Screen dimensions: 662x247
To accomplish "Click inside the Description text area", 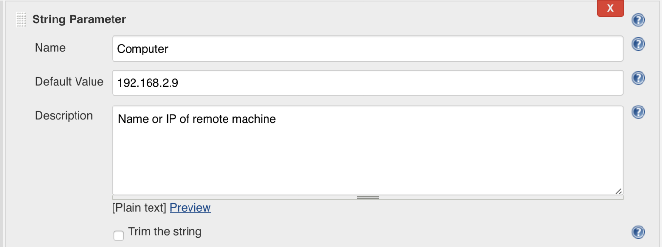I will click(x=367, y=151).
